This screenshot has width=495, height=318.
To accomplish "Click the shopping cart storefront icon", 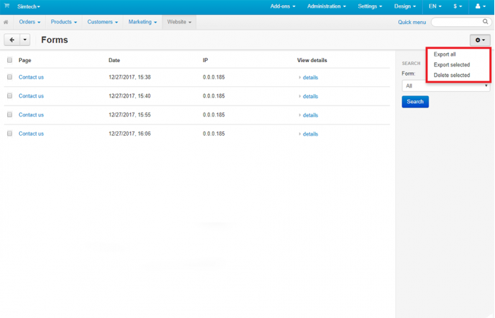I will coord(6,6).
